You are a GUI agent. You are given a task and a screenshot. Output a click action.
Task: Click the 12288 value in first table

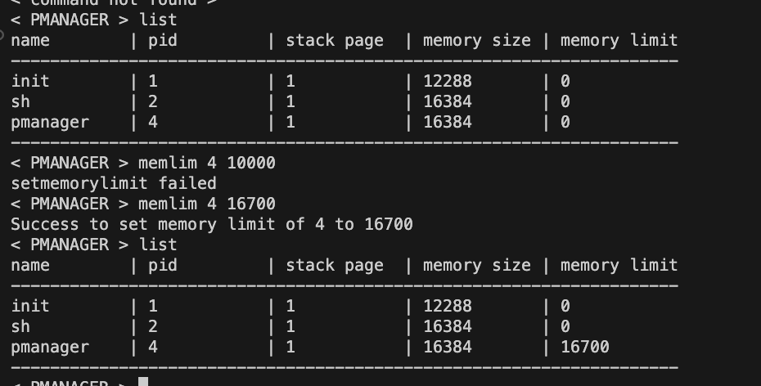(448, 81)
